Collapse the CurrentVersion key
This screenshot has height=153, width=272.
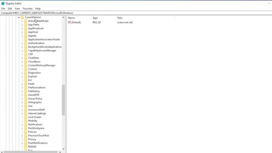19,17
